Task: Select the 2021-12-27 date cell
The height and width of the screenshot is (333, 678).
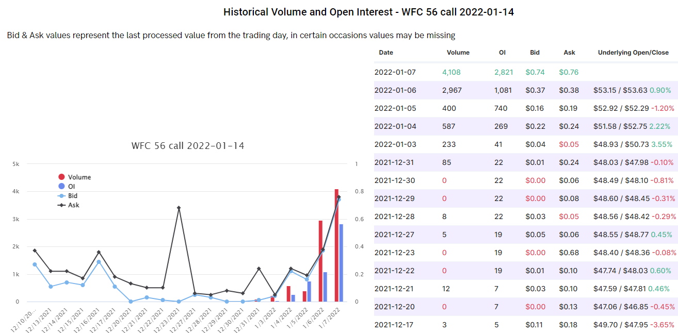Action: point(395,235)
